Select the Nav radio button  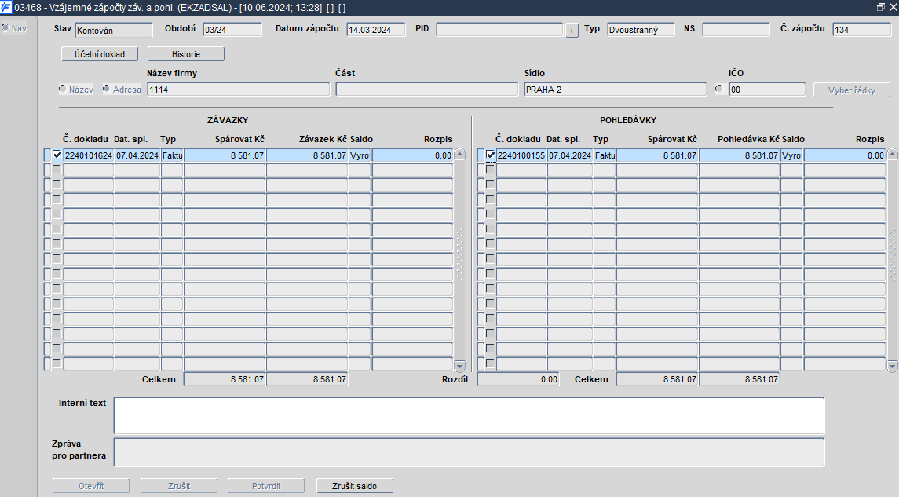coord(5,27)
